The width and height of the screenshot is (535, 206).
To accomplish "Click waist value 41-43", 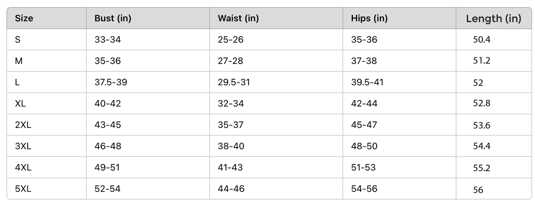I will tap(230, 167).
